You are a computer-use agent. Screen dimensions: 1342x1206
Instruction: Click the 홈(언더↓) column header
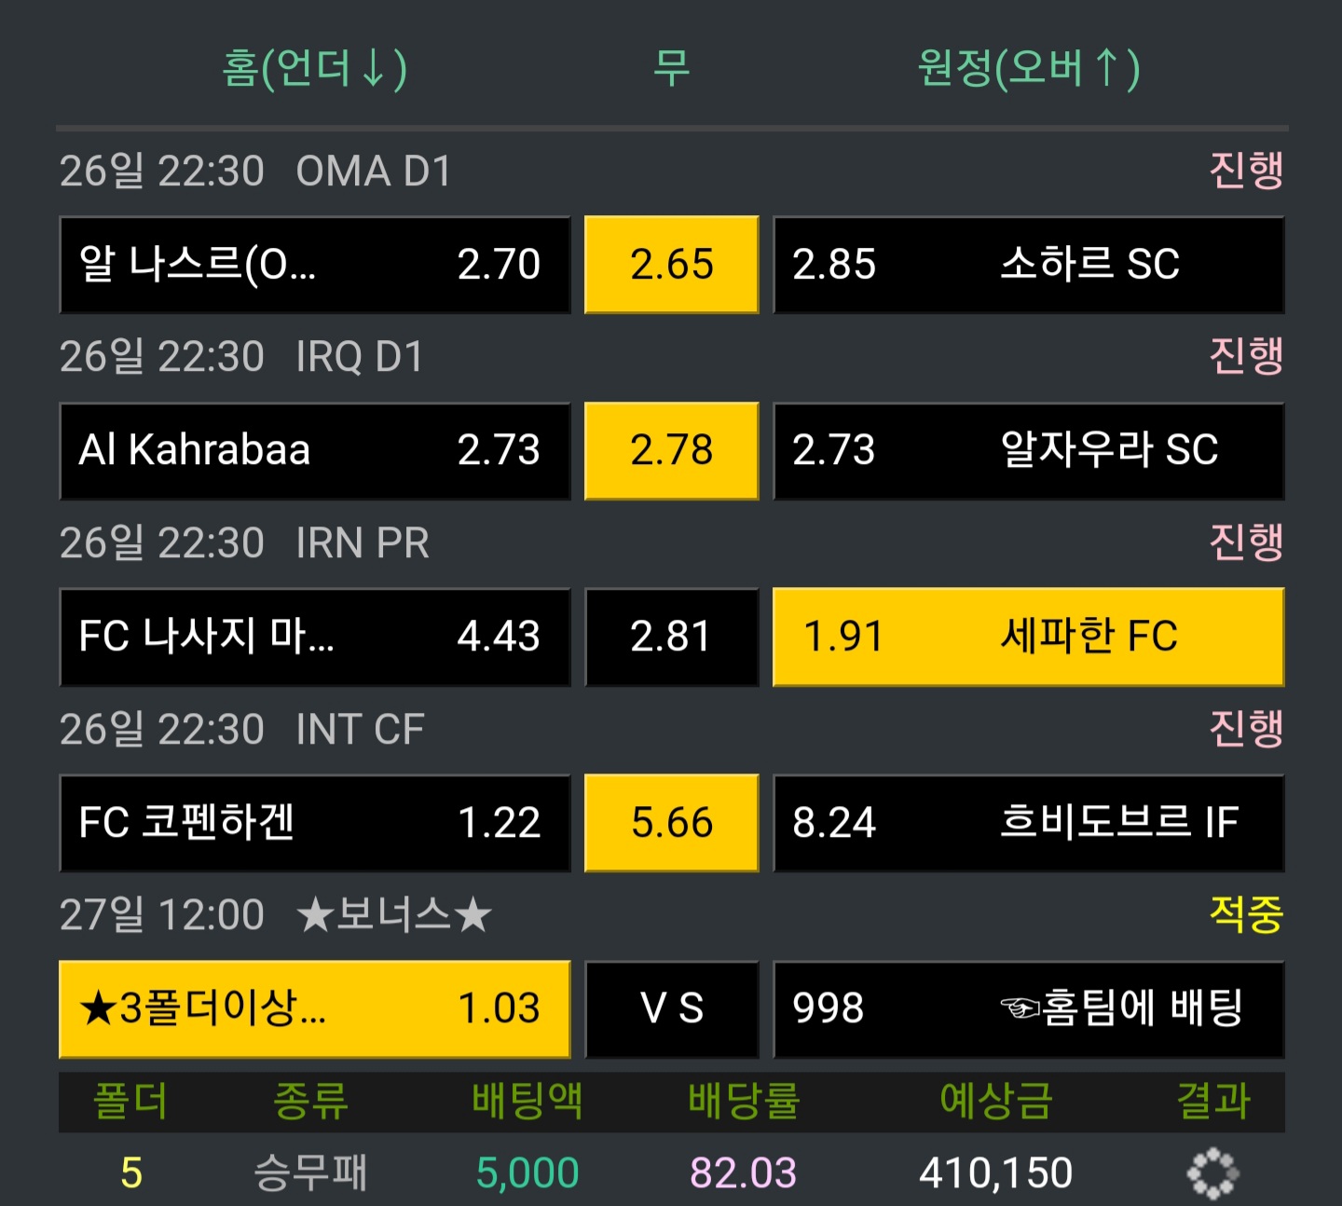point(315,68)
